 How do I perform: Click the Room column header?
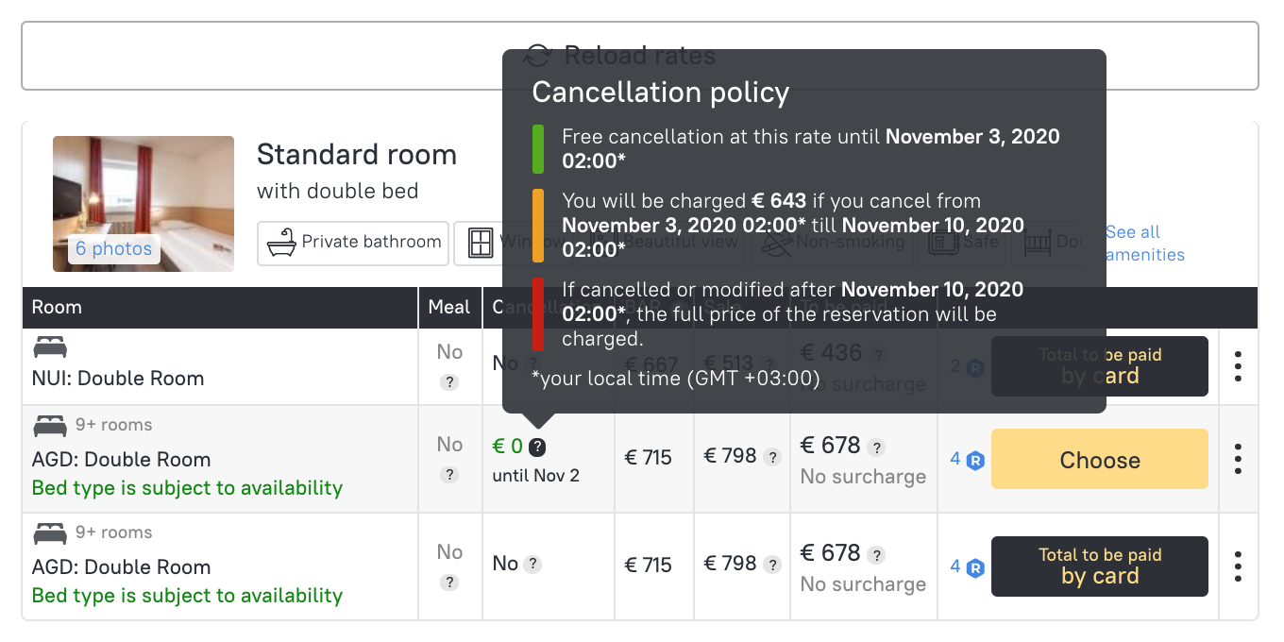pyautogui.click(x=57, y=308)
